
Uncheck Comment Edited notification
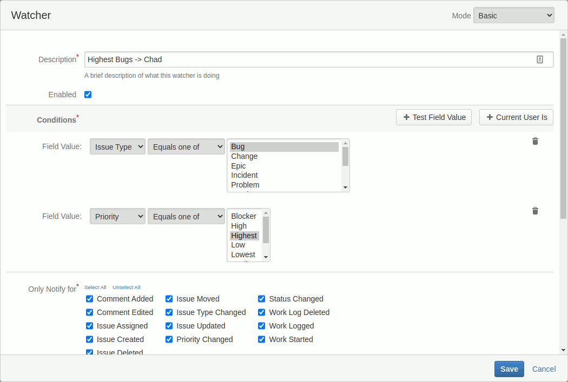[x=89, y=312]
